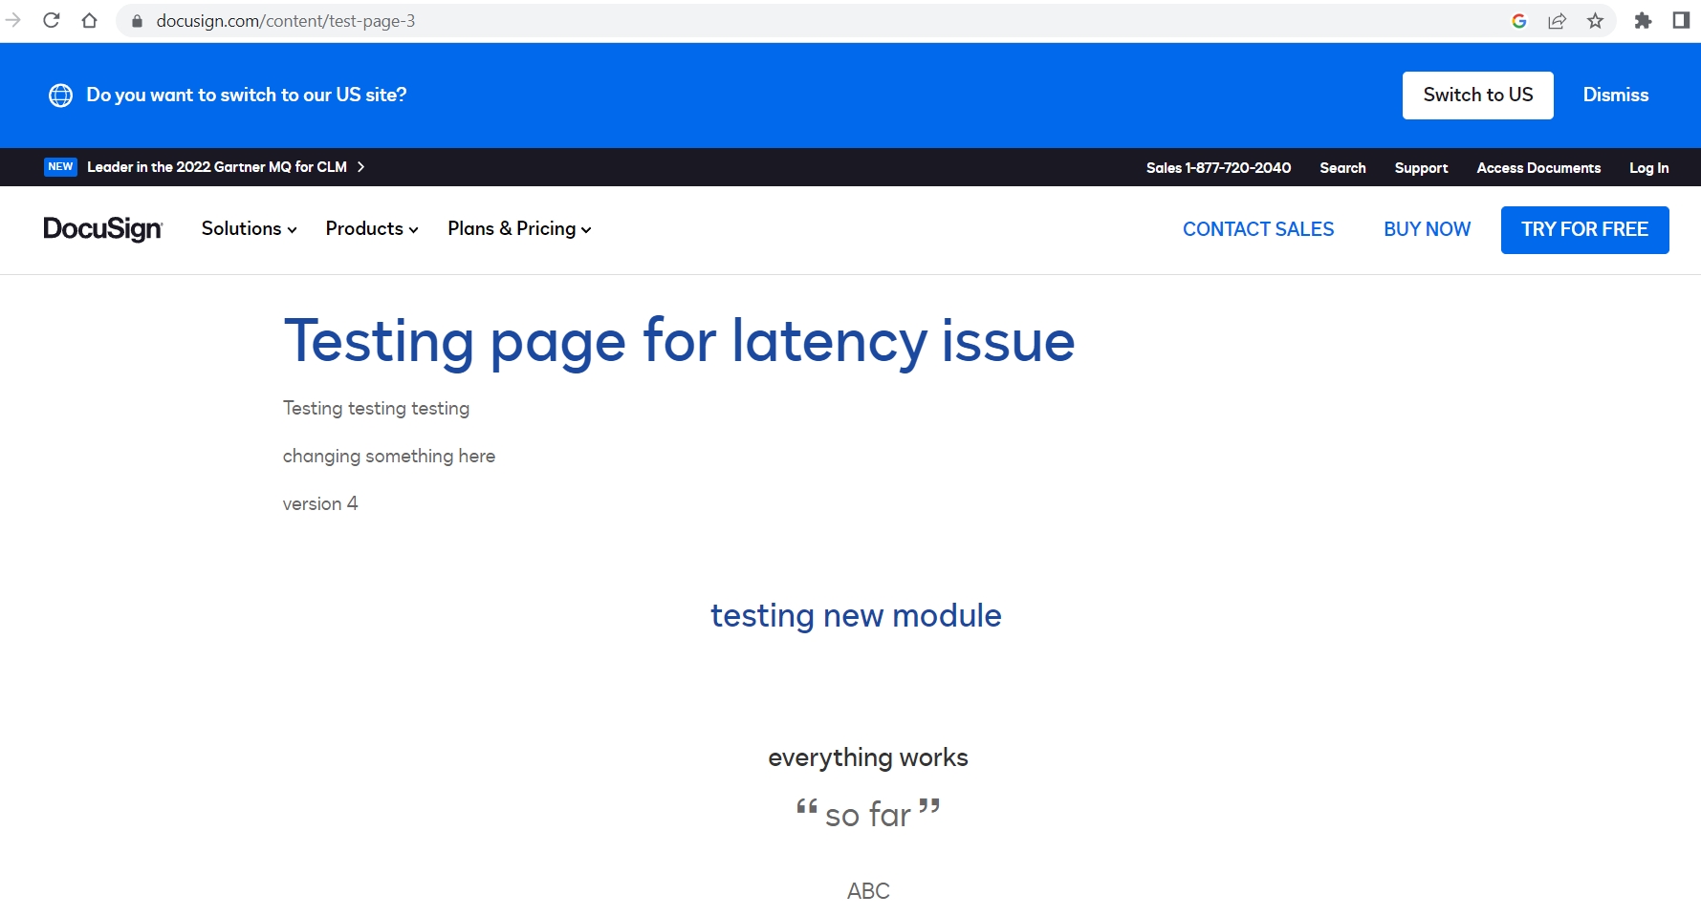Viewport: 1701px width, 916px height.
Task: Toggle the browser side panel icon
Action: (x=1681, y=21)
